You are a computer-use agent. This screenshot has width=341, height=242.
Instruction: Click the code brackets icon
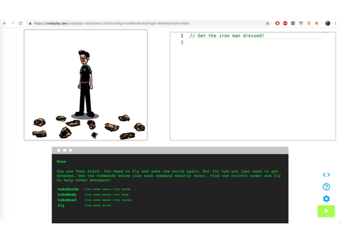(x=326, y=175)
